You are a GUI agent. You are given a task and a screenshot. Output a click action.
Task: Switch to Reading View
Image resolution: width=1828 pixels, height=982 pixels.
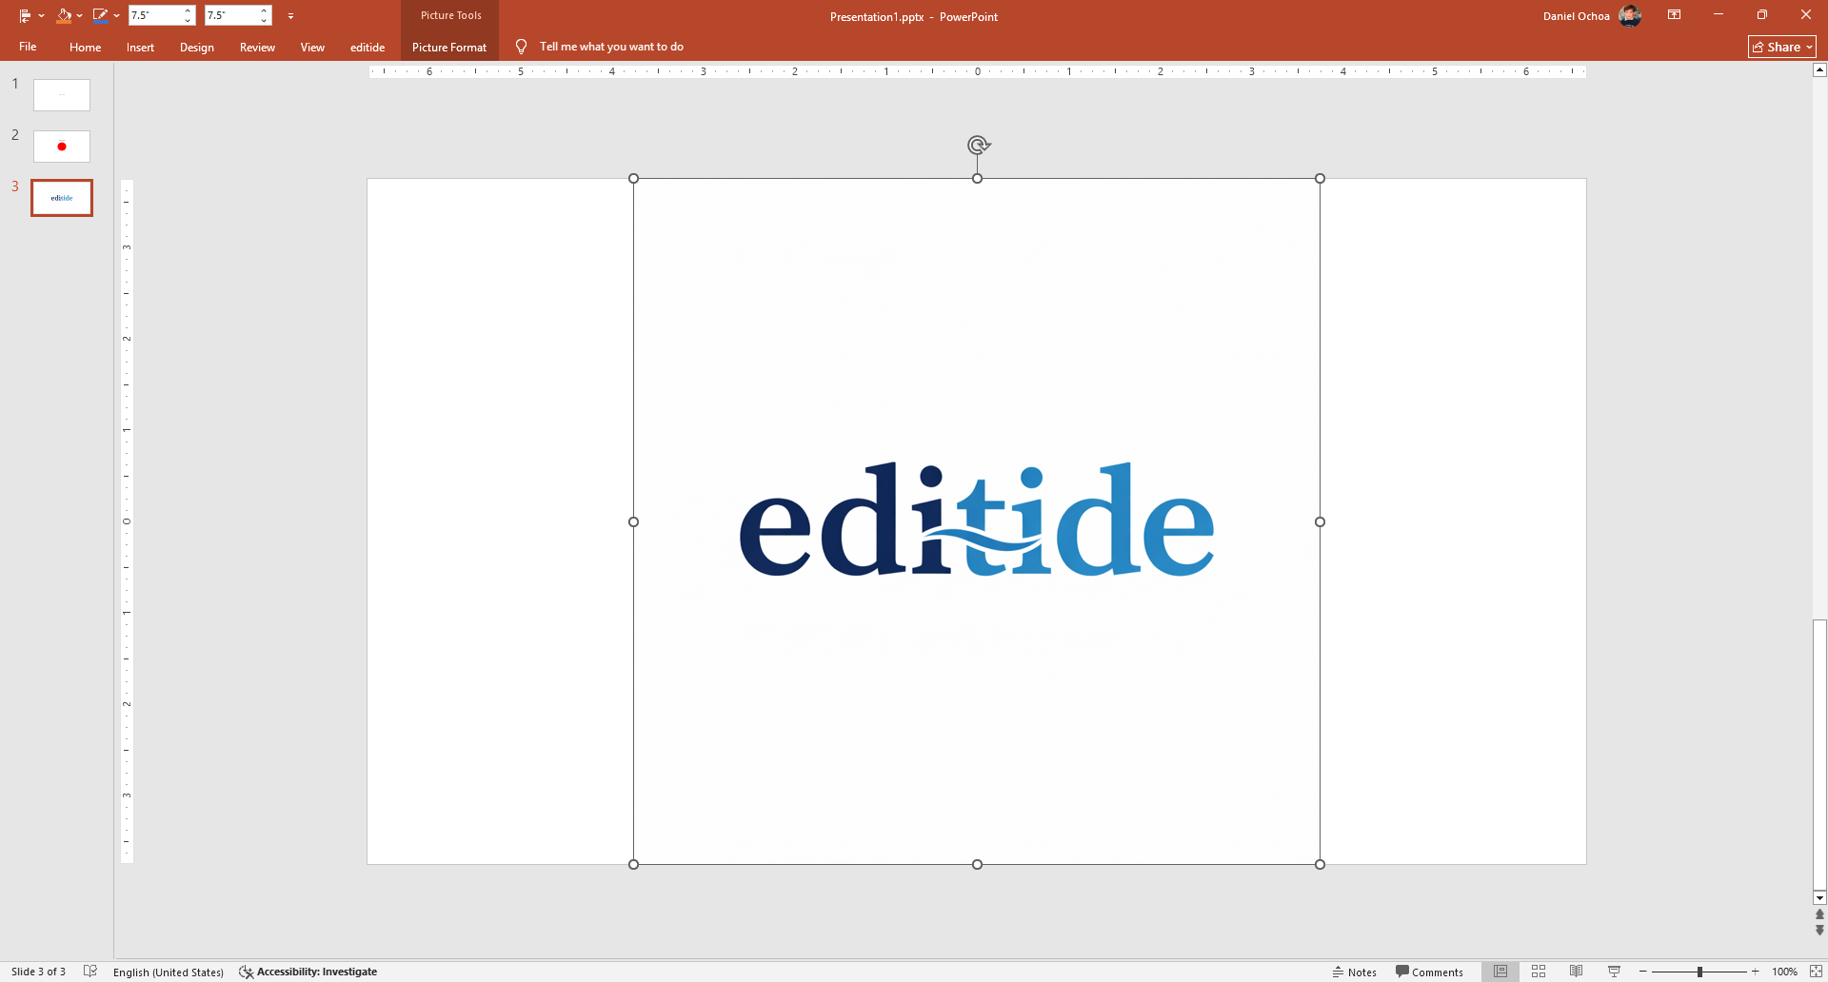1577,972
